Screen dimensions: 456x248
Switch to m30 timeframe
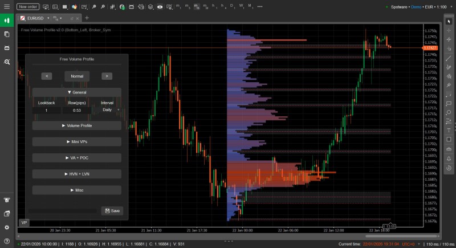click(x=206, y=6)
